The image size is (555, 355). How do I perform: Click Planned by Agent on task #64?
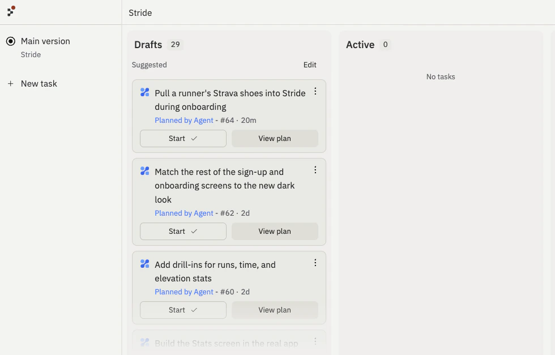click(x=184, y=121)
